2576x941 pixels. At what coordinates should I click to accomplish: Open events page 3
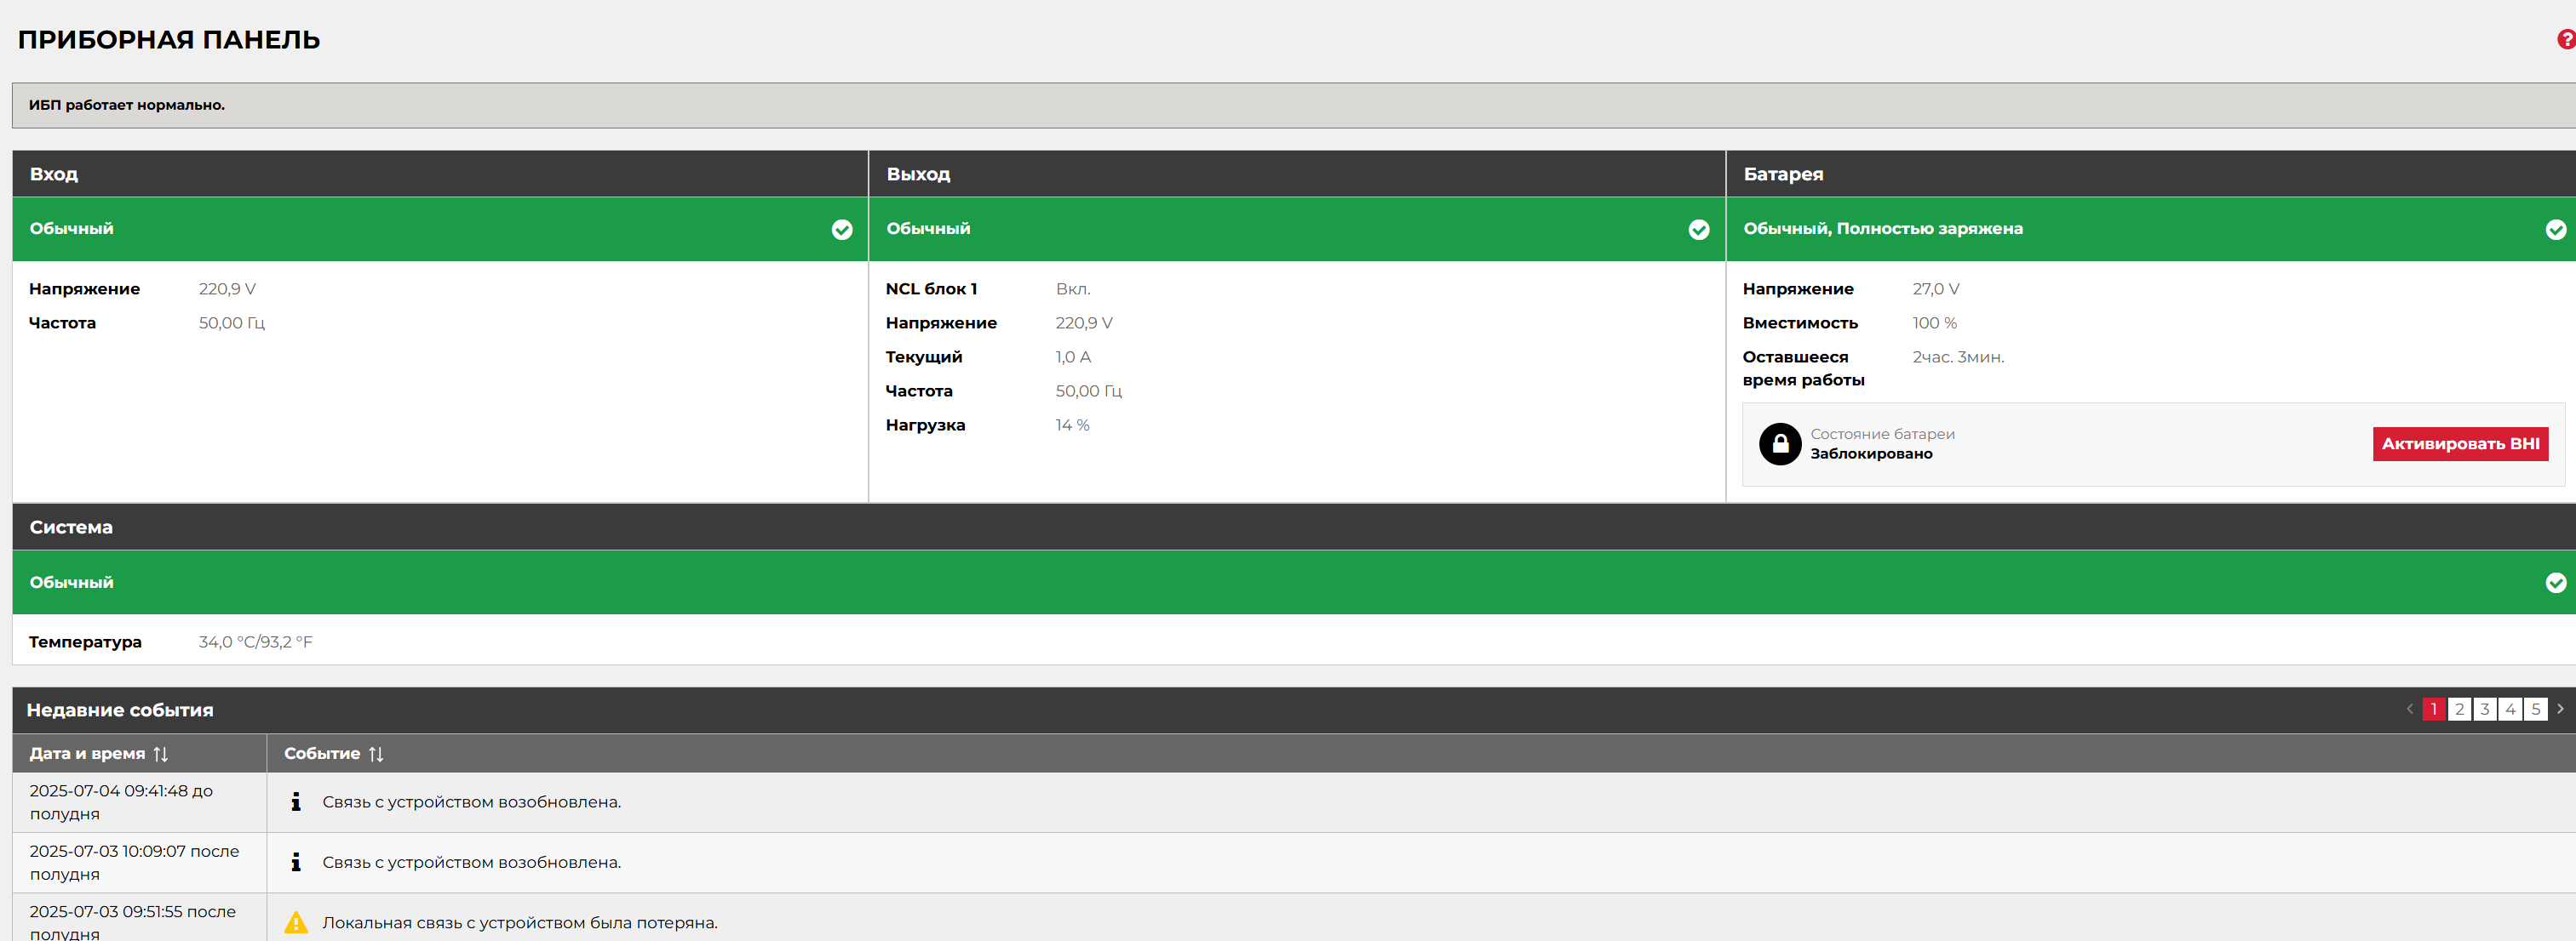tap(2484, 710)
